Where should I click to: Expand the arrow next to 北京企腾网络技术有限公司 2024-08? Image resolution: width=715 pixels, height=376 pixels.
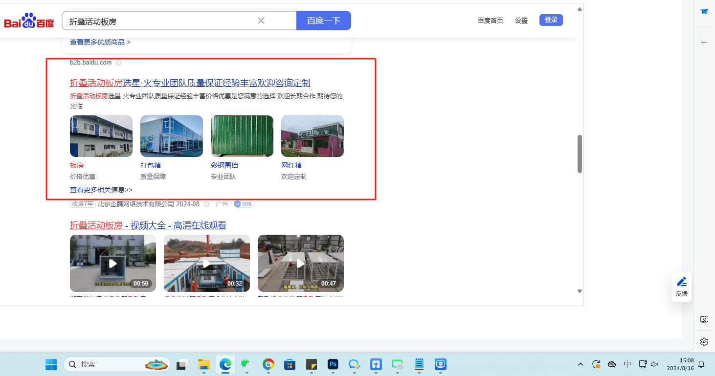coord(206,204)
